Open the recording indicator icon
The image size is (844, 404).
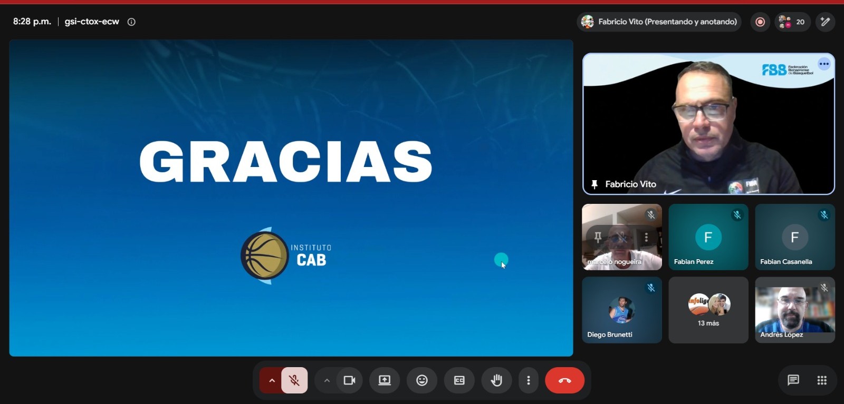pyautogui.click(x=760, y=22)
